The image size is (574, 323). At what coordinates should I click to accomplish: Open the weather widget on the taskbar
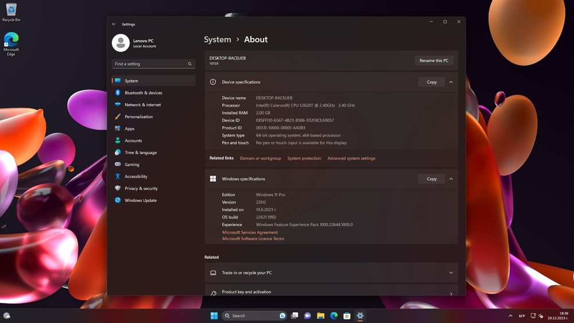pyautogui.click(x=6, y=316)
